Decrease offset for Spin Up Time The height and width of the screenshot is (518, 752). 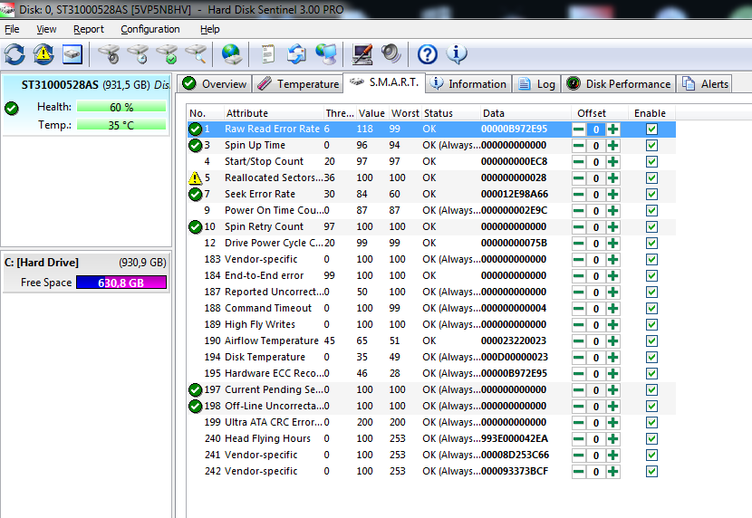578,146
